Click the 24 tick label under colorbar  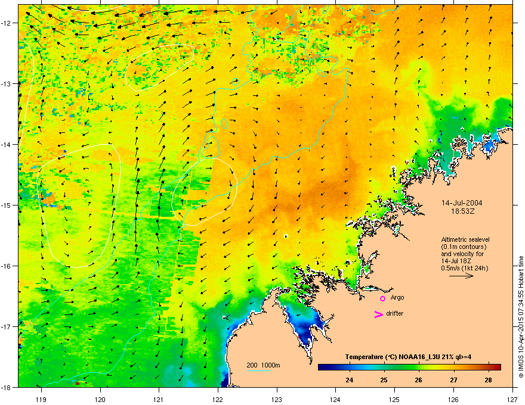[349, 380]
